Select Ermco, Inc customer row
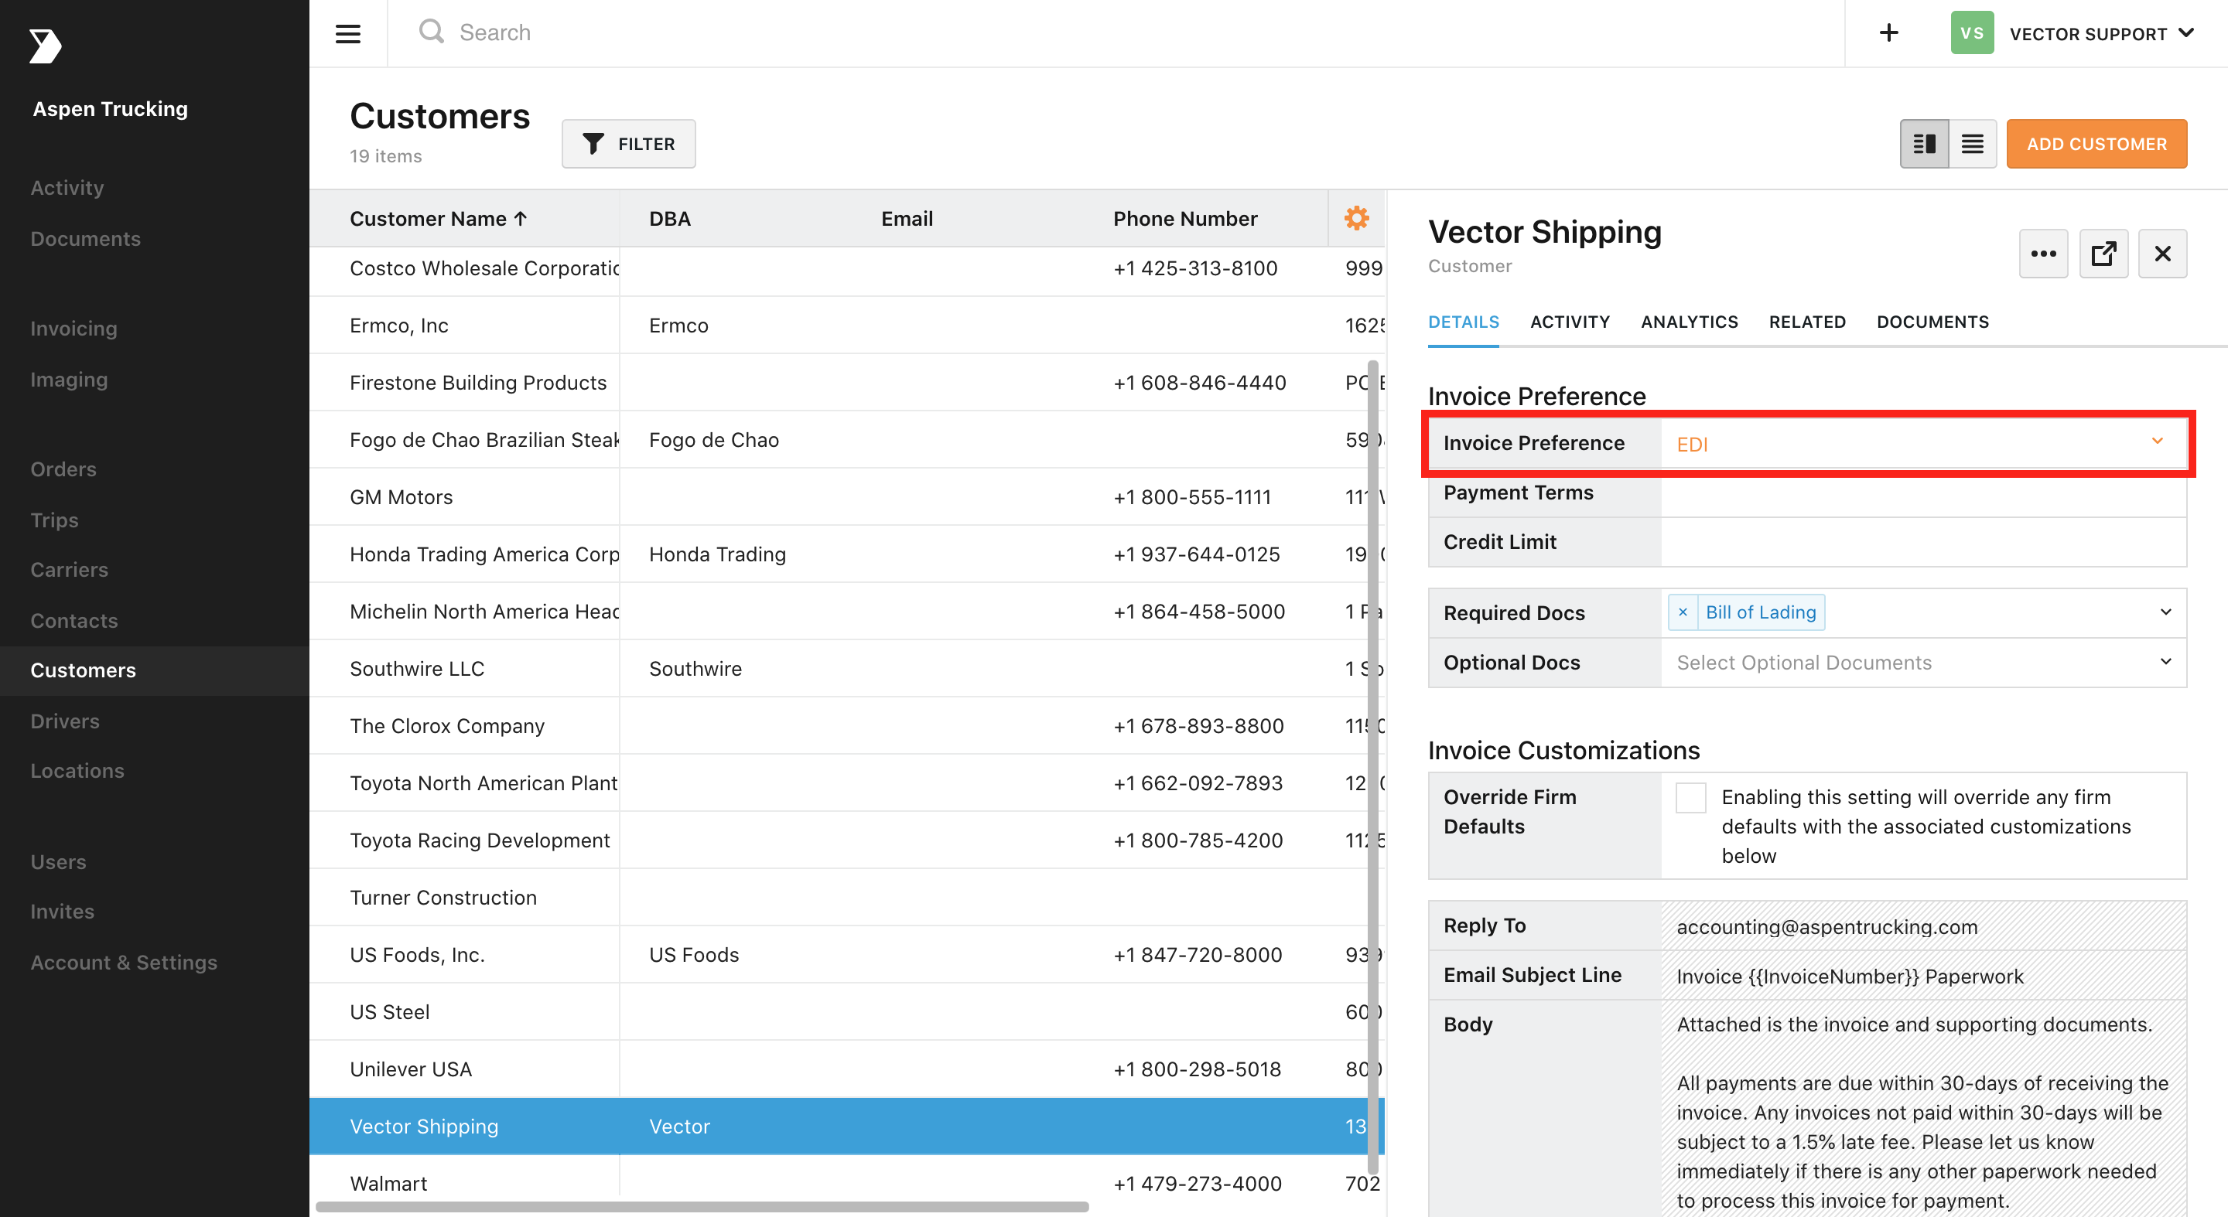The image size is (2228, 1217). click(848, 326)
